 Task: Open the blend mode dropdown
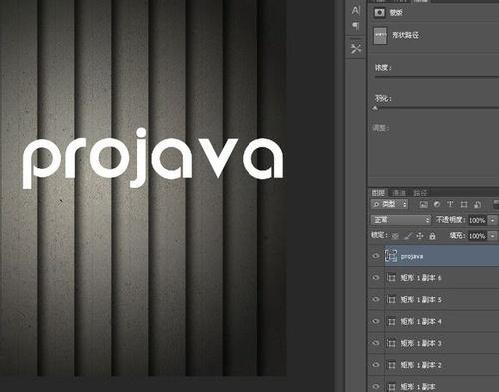click(x=401, y=220)
